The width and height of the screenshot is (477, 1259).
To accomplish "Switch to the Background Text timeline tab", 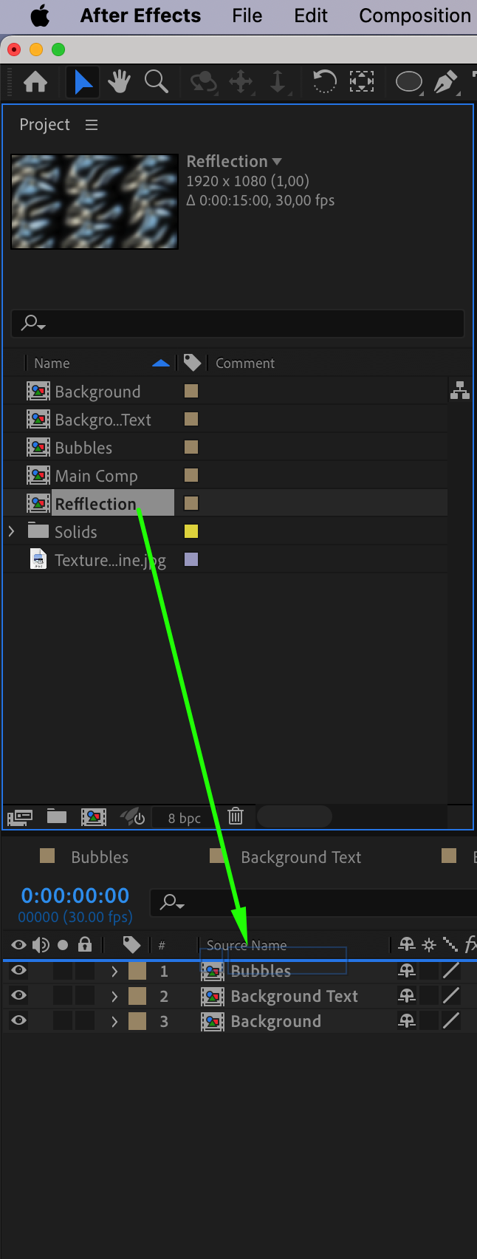I will (x=301, y=857).
